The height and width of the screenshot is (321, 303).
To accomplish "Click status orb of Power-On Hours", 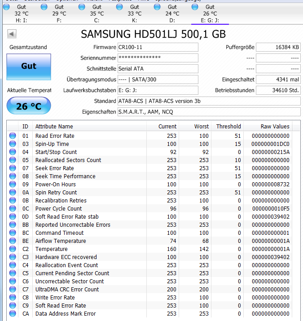I will pos(13,184).
